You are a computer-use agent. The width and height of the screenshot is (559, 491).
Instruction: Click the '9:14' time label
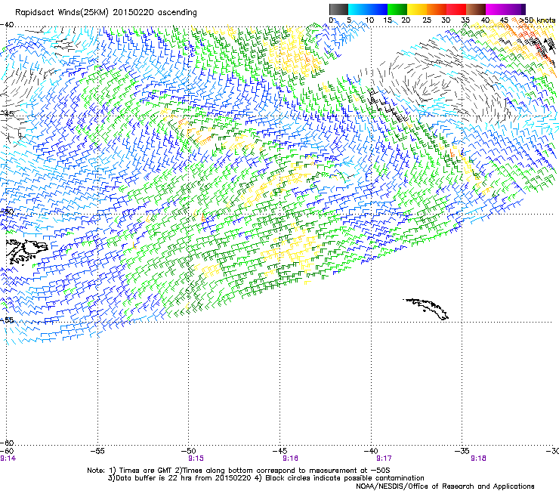coord(8,459)
